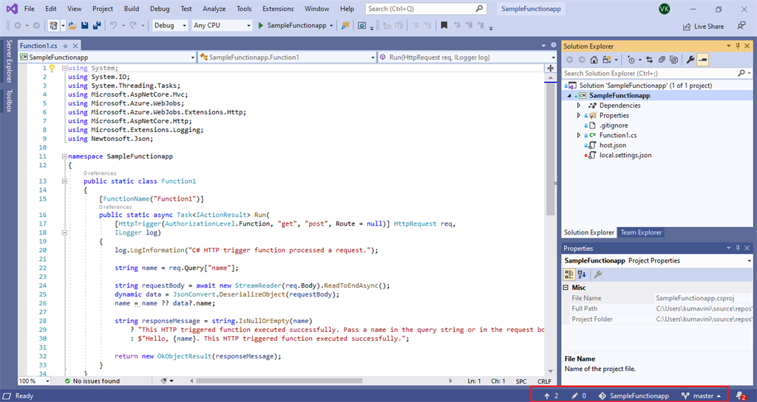Click the Property Pages wrench icon
This screenshot has height=402, width=757.
click(597, 274)
